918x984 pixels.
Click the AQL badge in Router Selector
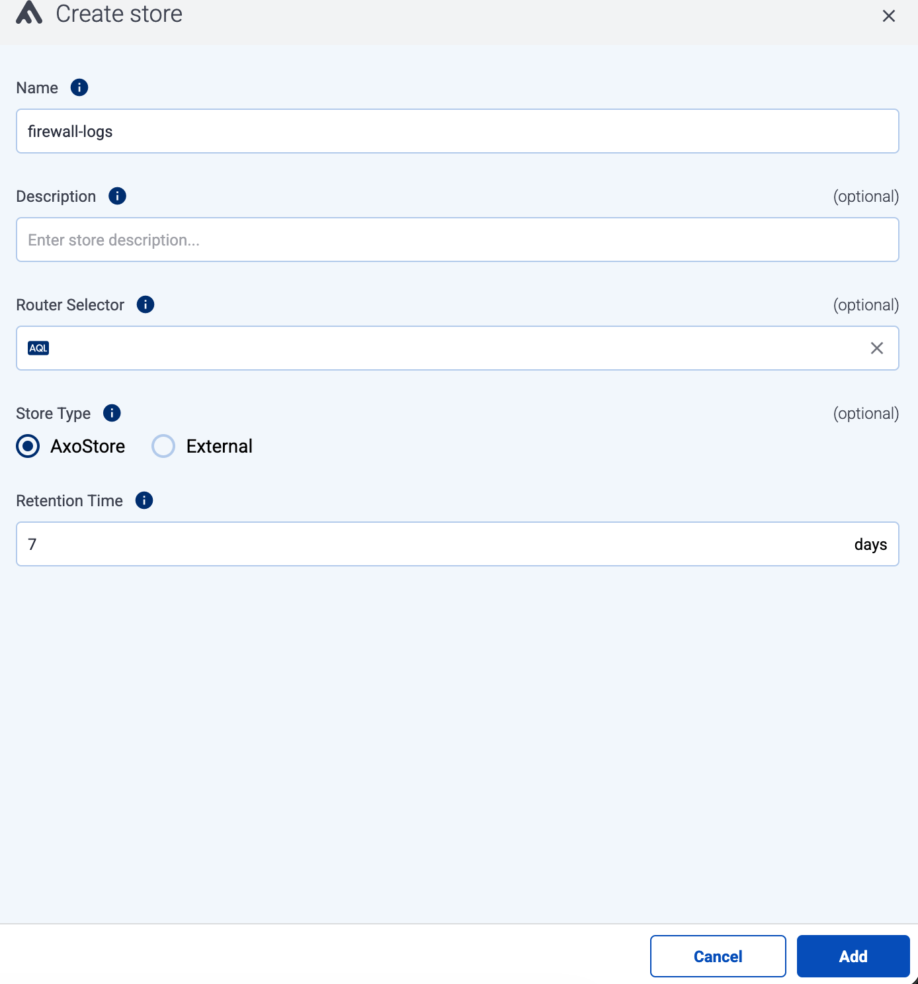(38, 347)
